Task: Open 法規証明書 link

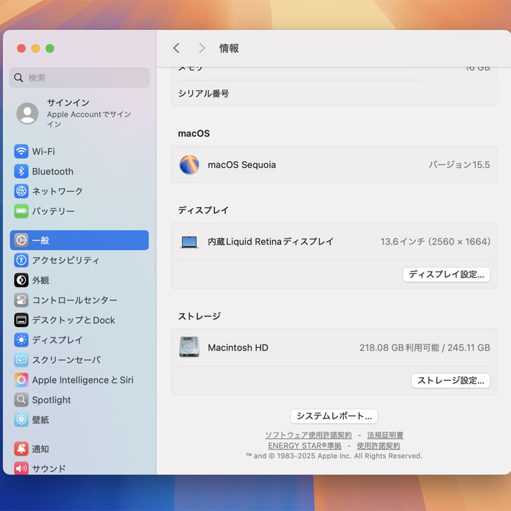Action: (385, 435)
